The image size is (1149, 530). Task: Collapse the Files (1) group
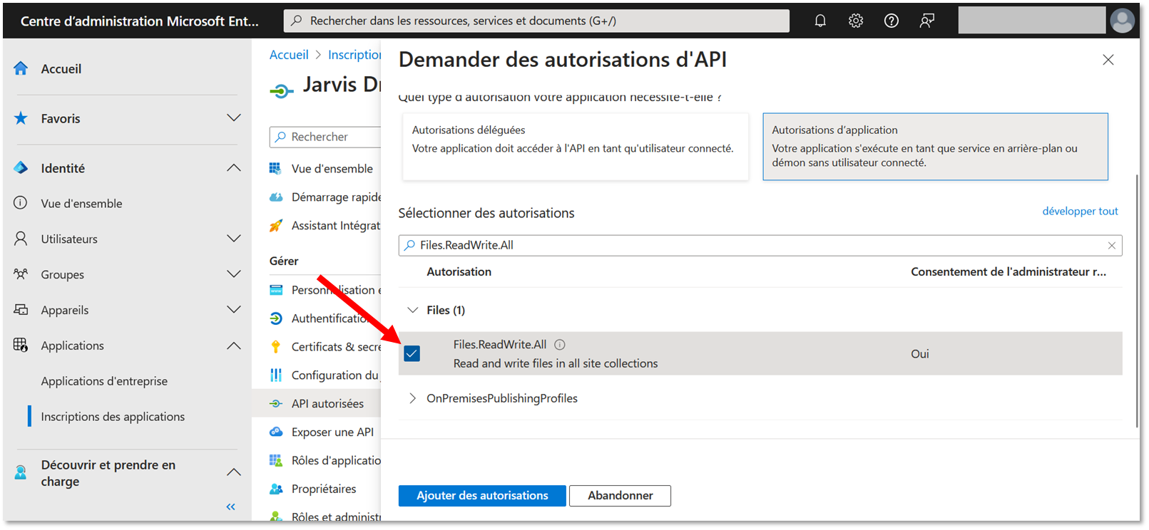click(412, 310)
